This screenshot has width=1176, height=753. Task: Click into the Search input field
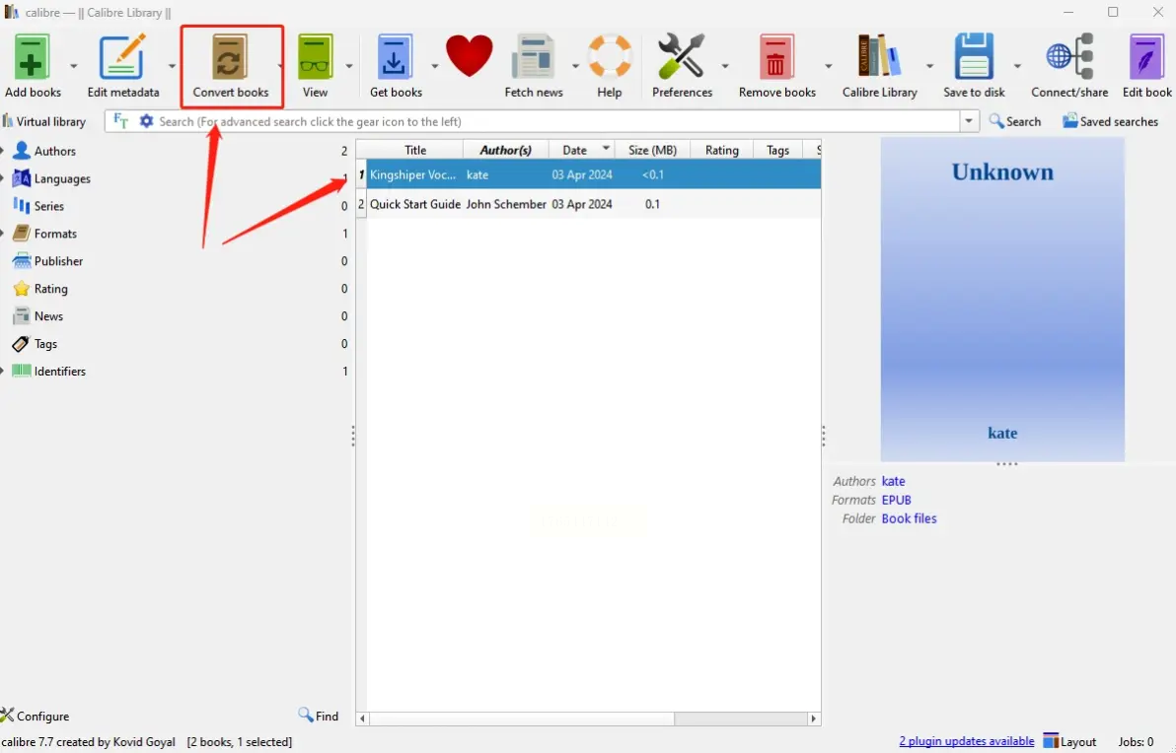coord(557,121)
